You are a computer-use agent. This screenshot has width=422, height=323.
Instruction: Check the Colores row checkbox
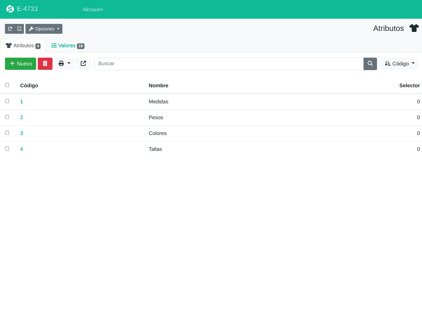click(x=7, y=133)
